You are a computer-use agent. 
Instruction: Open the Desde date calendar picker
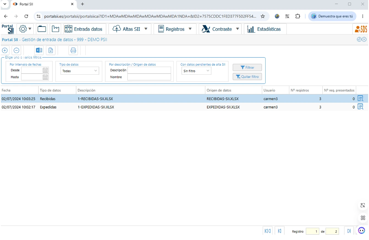pyautogui.click(x=45, y=70)
